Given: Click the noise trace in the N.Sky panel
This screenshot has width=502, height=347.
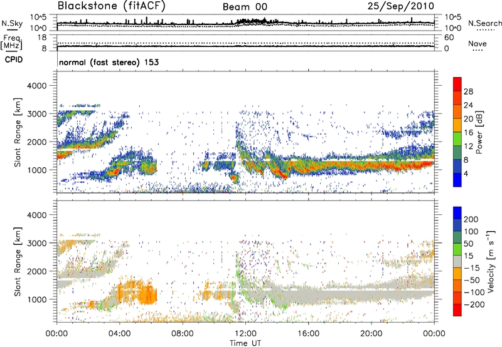Looking at the screenshot, I should (x=245, y=23).
